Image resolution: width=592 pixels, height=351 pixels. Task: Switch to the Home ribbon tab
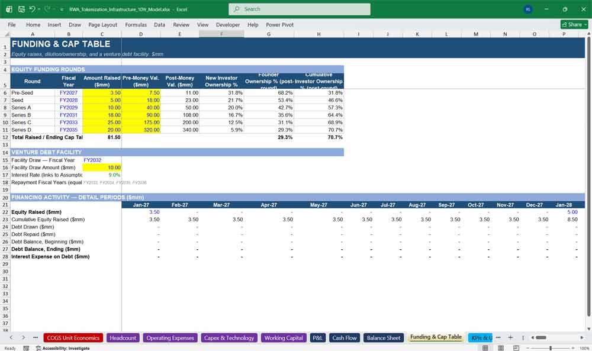pos(33,24)
